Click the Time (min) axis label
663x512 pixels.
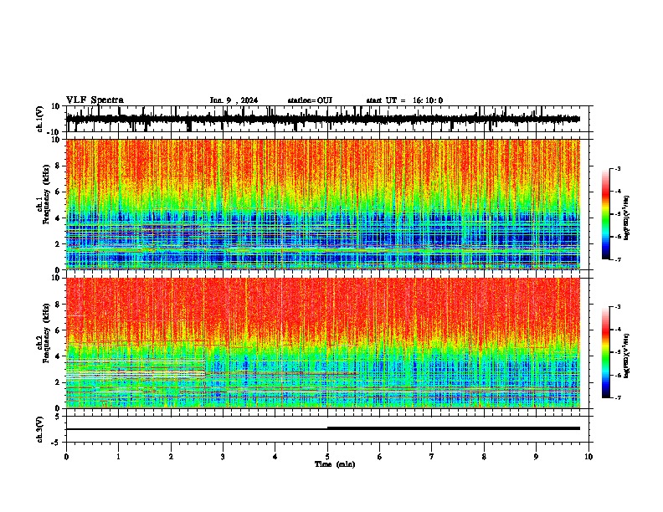[335, 464]
